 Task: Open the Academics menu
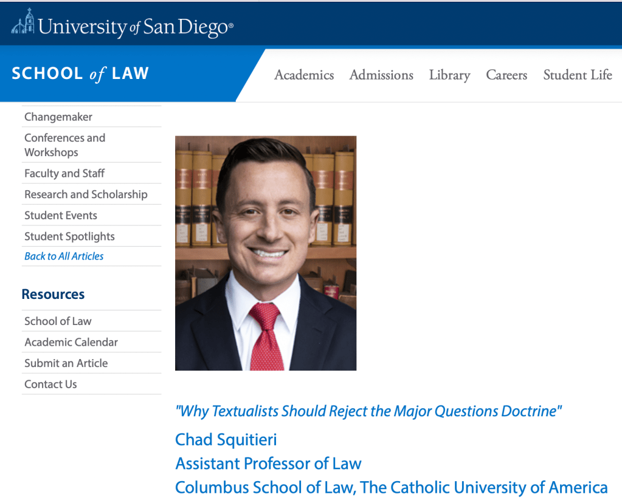pos(304,75)
